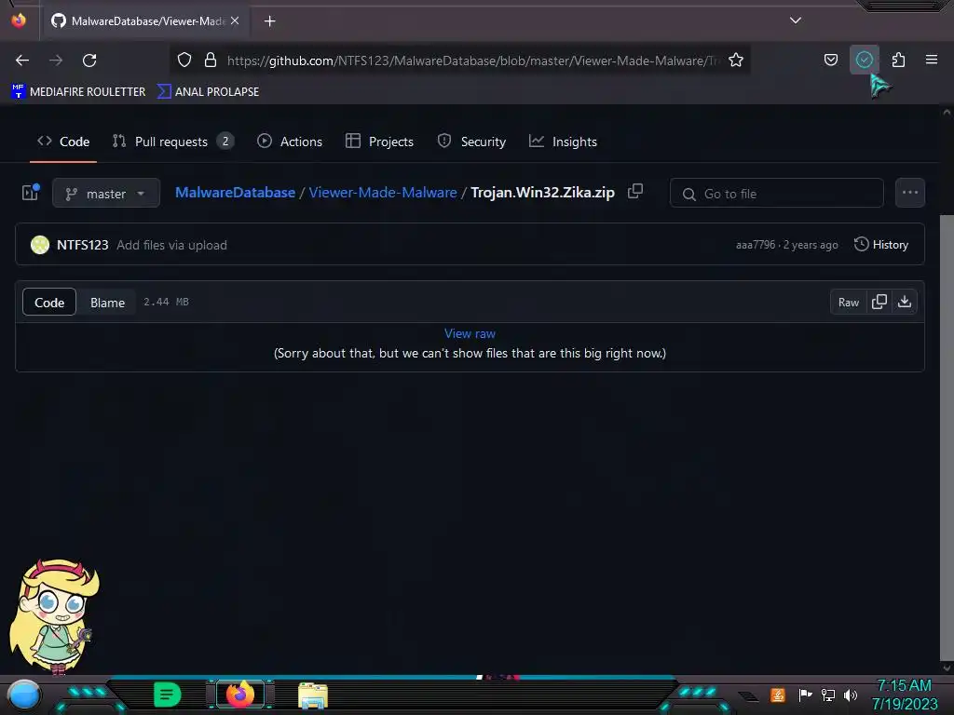Copy the file path icon
The image size is (954, 715).
point(635,191)
